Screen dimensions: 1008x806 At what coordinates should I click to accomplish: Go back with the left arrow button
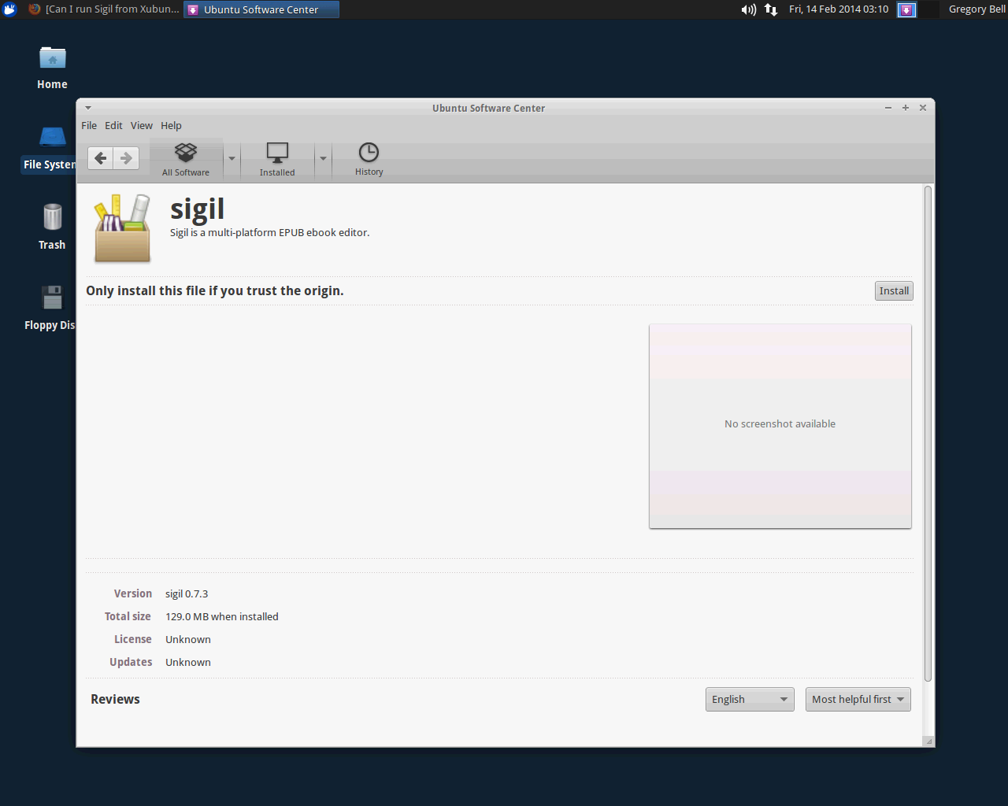[x=101, y=158]
